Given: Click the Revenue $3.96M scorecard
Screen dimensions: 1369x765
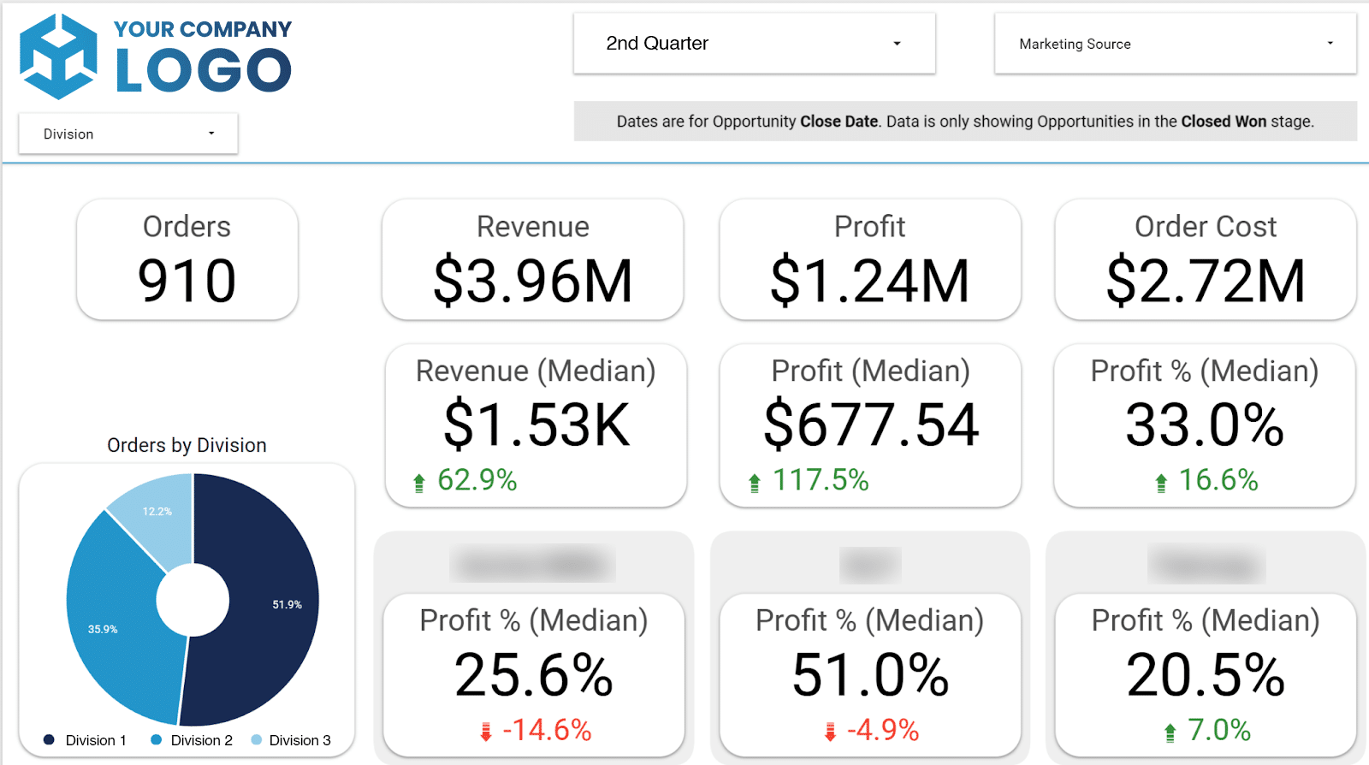Looking at the screenshot, I should pyautogui.click(x=532, y=260).
